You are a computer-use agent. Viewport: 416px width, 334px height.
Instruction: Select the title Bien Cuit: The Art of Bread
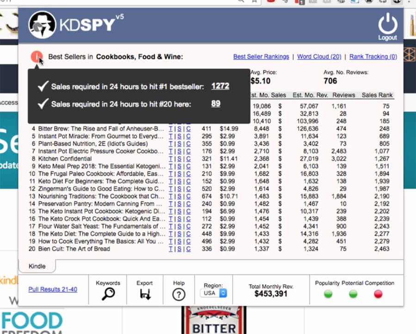tap(74, 249)
